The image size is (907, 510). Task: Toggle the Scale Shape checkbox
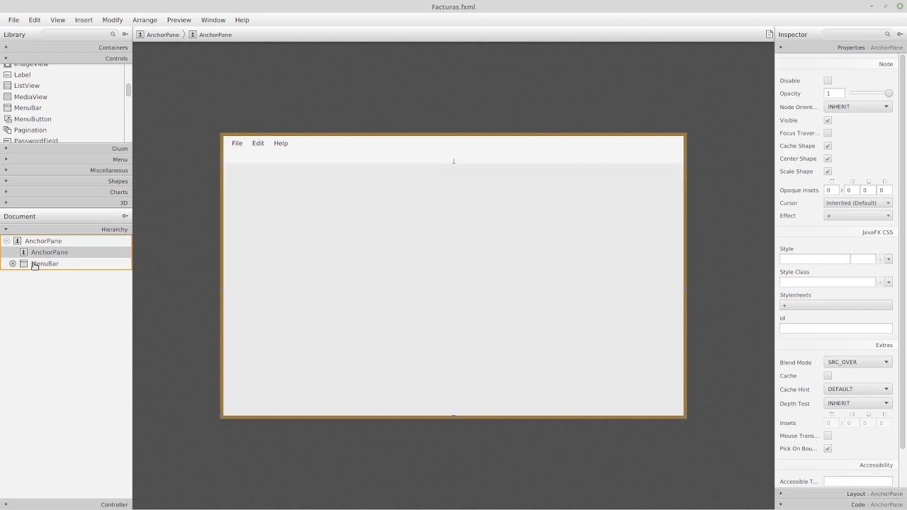(x=828, y=171)
